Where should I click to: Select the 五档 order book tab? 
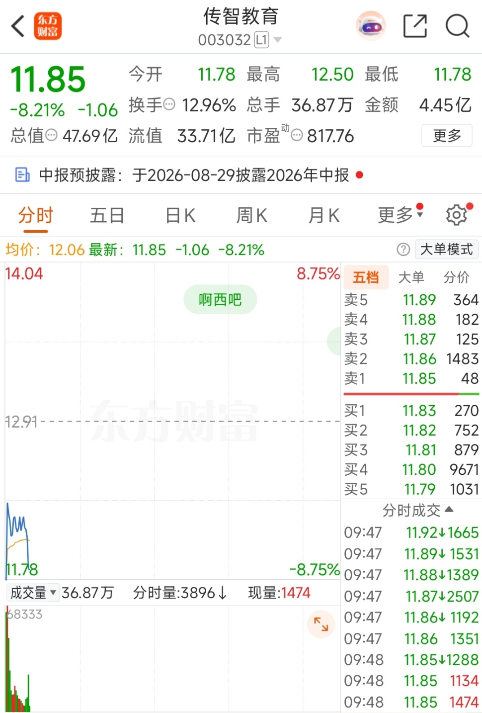pos(366,277)
